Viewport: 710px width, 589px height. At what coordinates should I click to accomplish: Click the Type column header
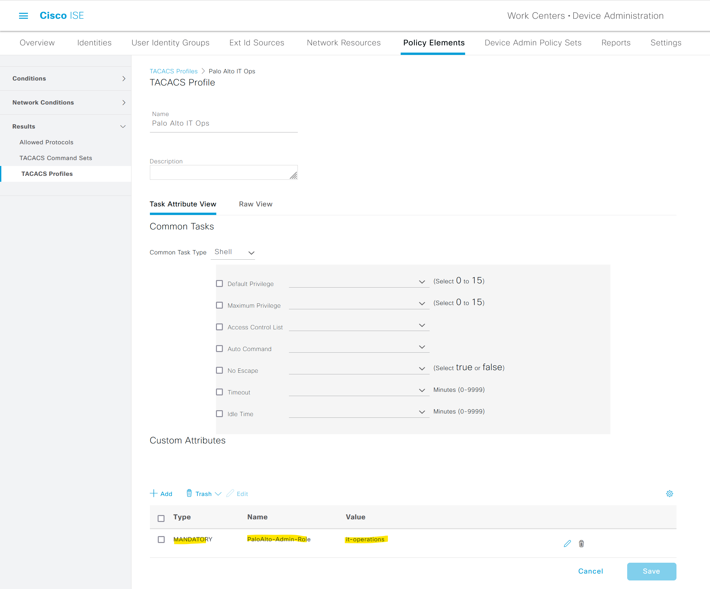point(182,517)
